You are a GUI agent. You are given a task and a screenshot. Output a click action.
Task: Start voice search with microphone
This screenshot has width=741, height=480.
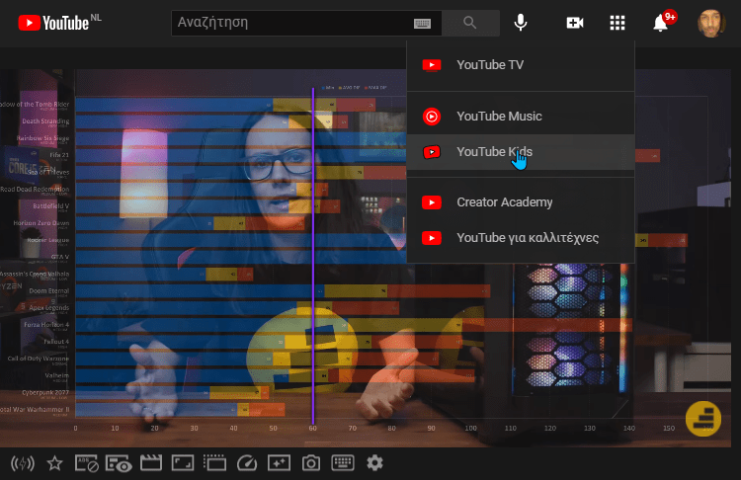(x=521, y=23)
